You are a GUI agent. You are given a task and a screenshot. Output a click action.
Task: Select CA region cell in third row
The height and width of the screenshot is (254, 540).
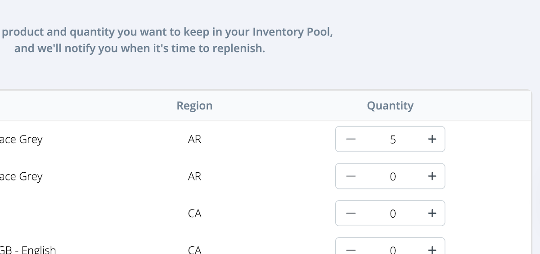pos(194,214)
